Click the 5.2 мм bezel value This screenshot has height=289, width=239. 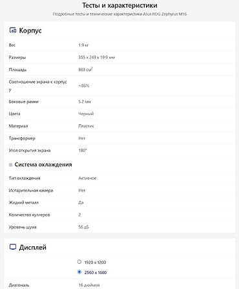click(85, 102)
